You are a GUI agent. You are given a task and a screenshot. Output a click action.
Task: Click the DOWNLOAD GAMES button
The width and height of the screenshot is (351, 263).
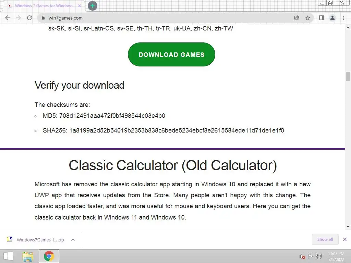(171, 54)
